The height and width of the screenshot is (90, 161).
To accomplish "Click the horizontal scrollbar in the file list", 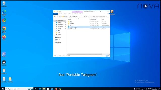I will pos(85,54).
